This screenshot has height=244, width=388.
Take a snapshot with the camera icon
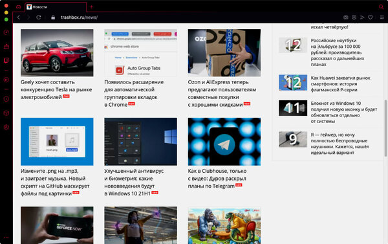(346, 17)
